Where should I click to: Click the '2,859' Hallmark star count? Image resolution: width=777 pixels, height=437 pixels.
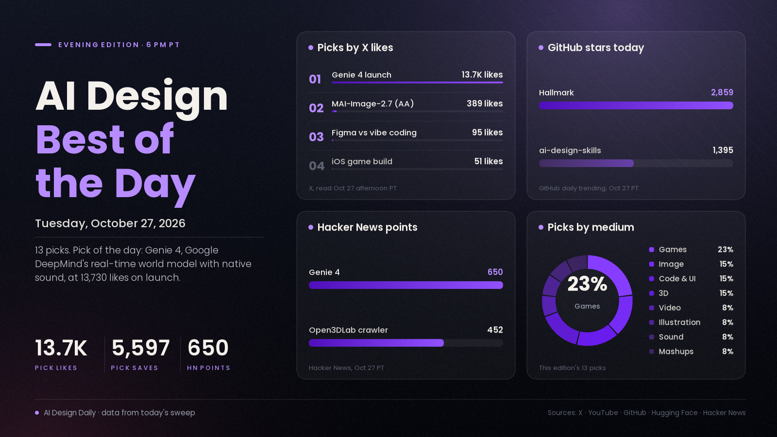pos(722,92)
